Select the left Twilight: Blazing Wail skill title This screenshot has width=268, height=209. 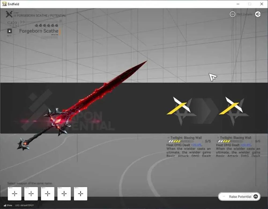coord(186,137)
